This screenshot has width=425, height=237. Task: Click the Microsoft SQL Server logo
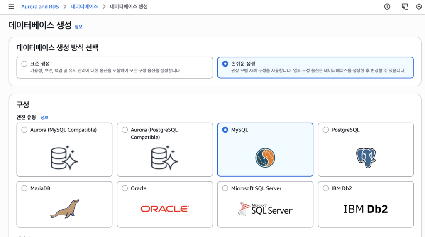pyautogui.click(x=265, y=209)
